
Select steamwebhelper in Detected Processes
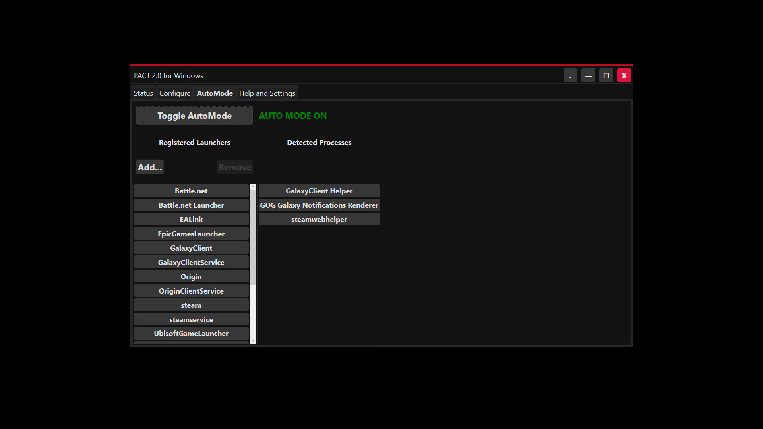point(319,219)
